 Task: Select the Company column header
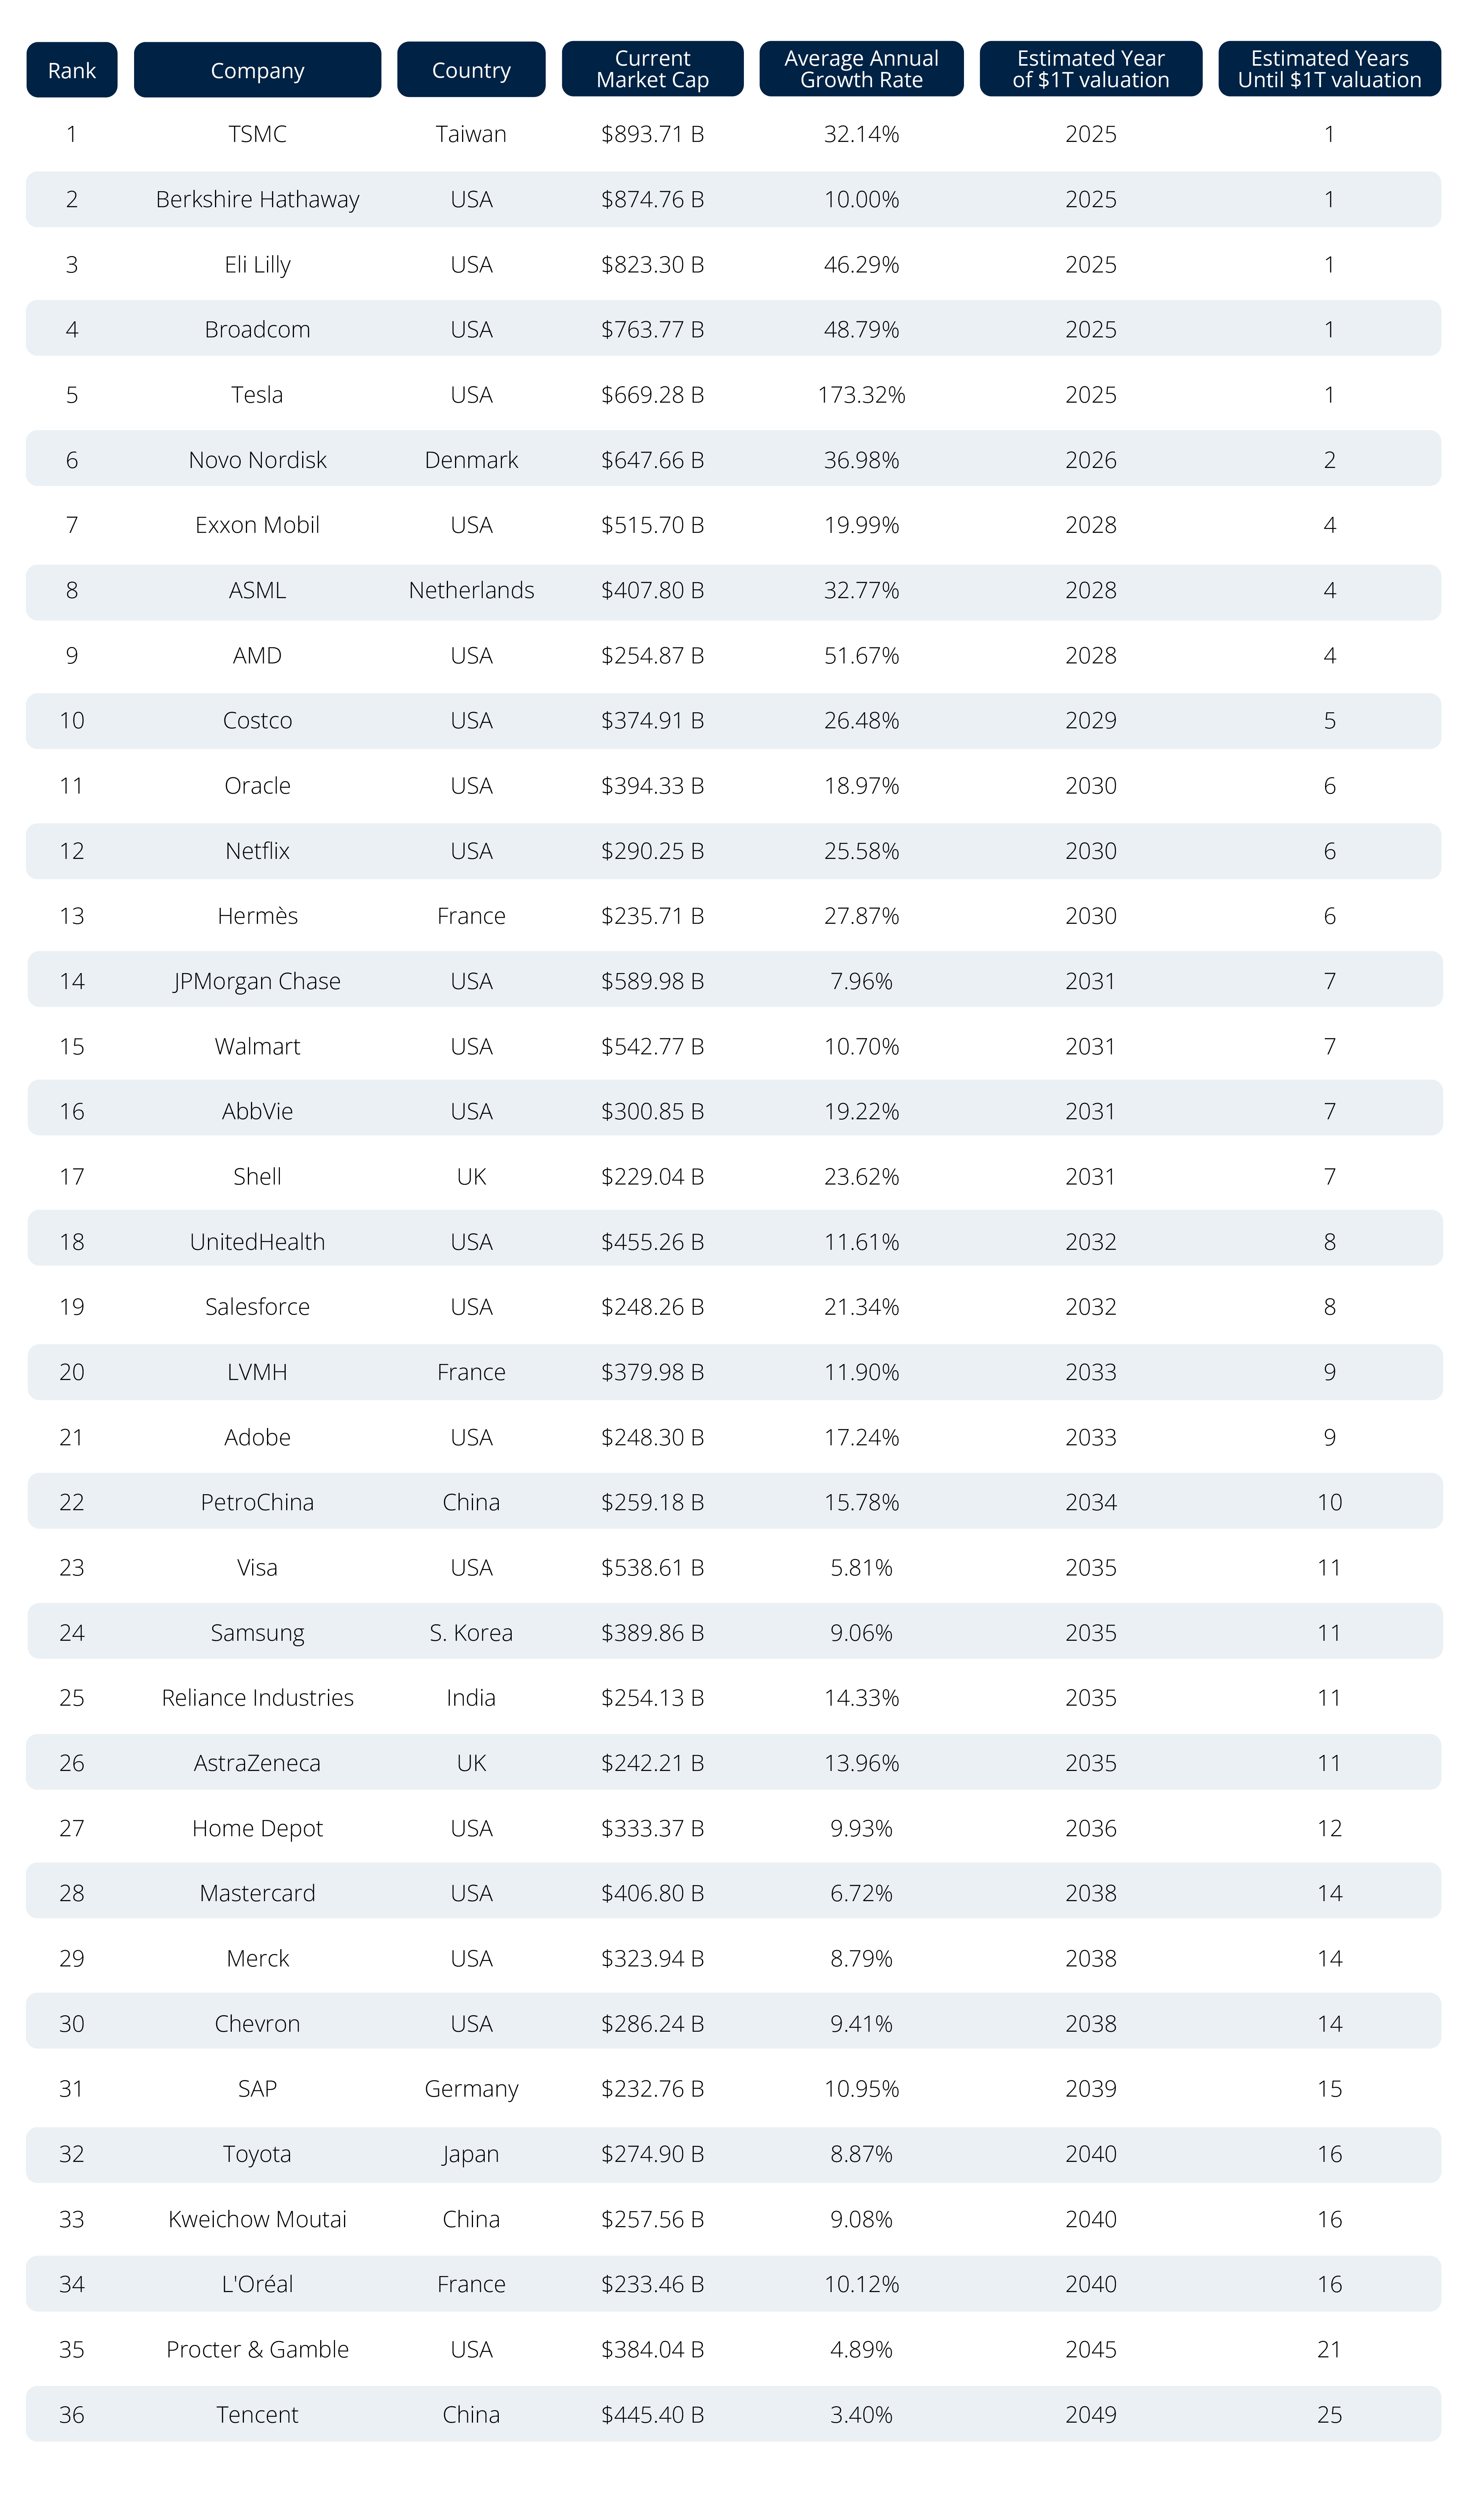pos(257,70)
